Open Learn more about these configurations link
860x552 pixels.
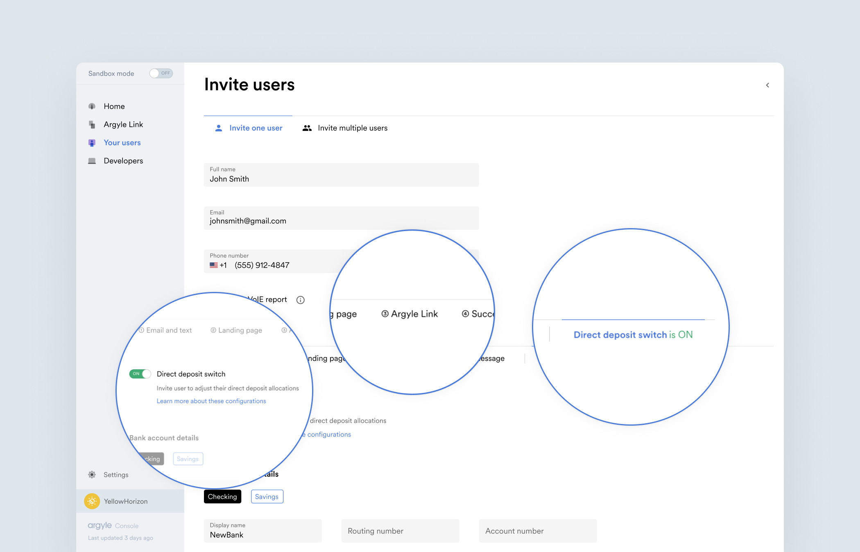point(211,401)
